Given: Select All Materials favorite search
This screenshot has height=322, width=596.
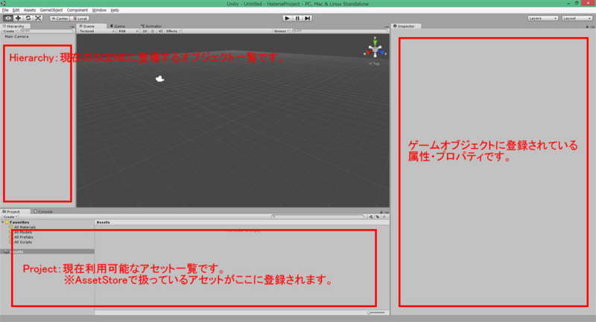Looking at the screenshot, I should click(25, 227).
